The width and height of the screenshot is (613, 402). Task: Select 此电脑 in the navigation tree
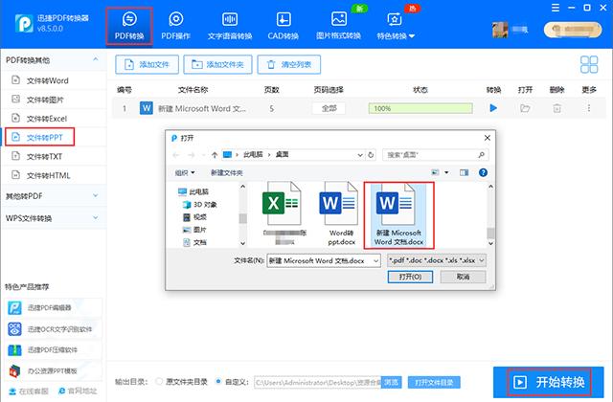click(193, 191)
